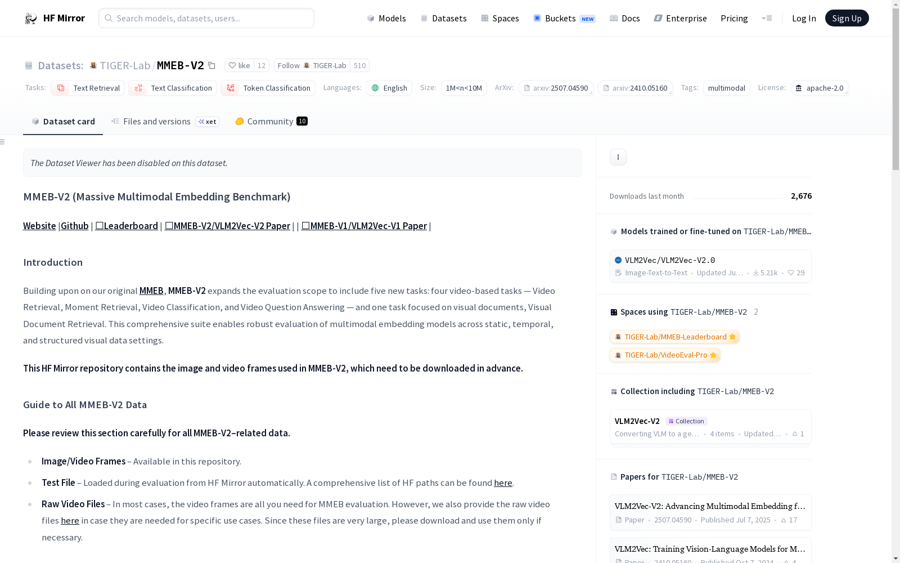
Task: Open arxiv:2507.04590 tag
Action: click(x=556, y=88)
